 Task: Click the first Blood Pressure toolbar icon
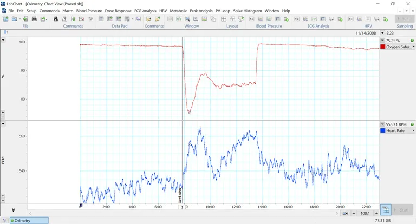251,19
